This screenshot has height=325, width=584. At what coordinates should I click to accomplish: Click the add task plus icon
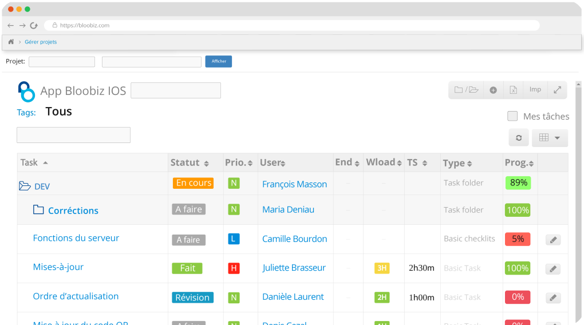pyautogui.click(x=493, y=90)
